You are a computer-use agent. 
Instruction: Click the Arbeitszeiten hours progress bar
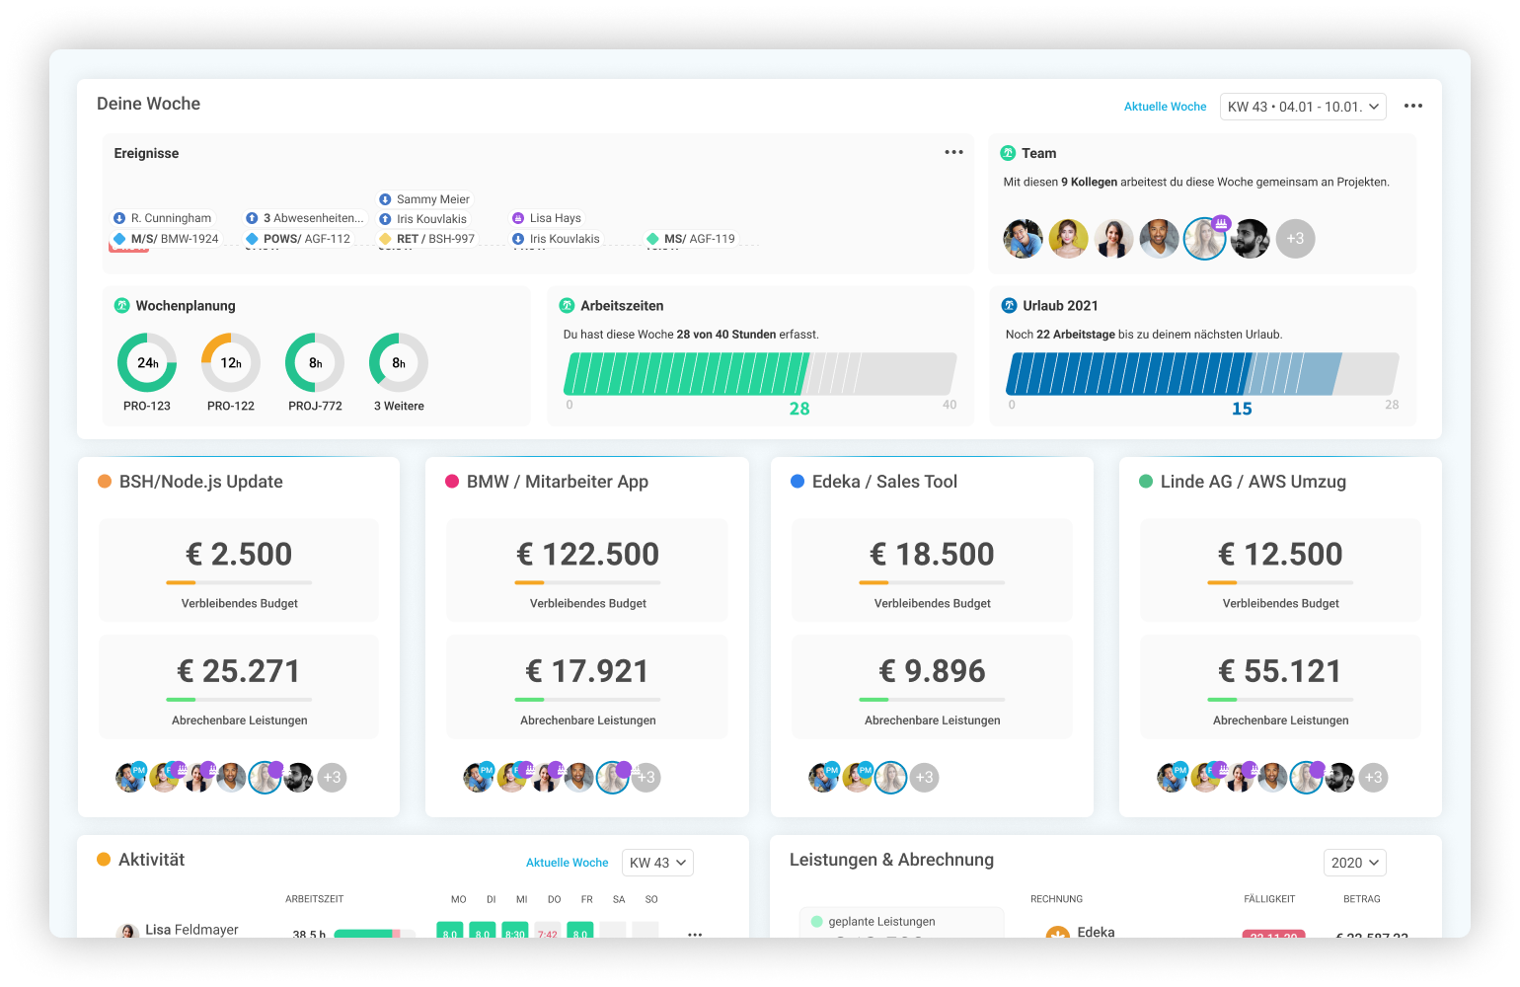pyautogui.click(x=760, y=374)
